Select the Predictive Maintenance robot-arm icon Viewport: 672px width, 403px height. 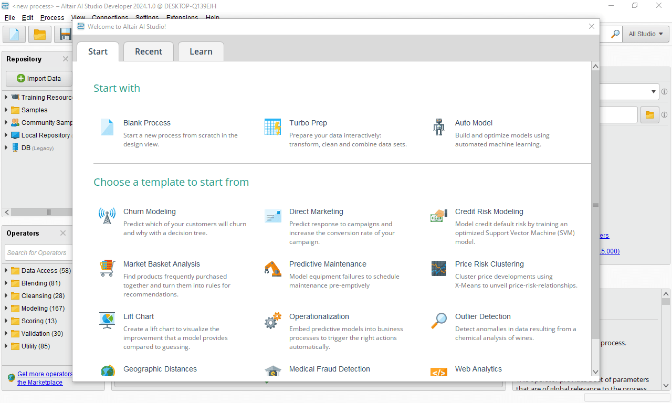tap(272, 268)
